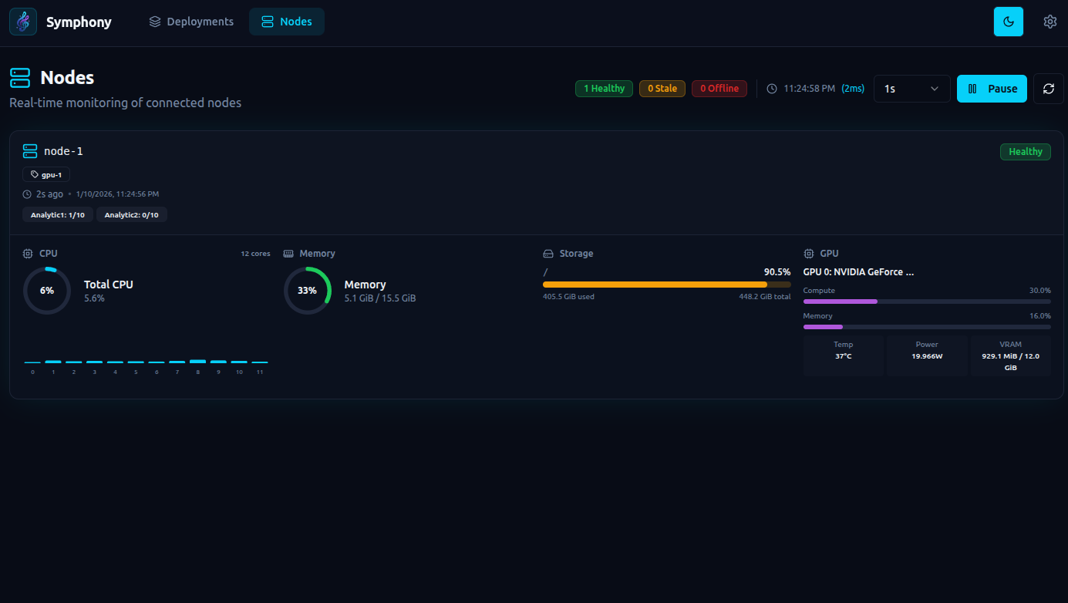The height and width of the screenshot is (603, 1068).
Task: Pause real-time monitoring
Action: pyautogui.click(x=992, y=89)
